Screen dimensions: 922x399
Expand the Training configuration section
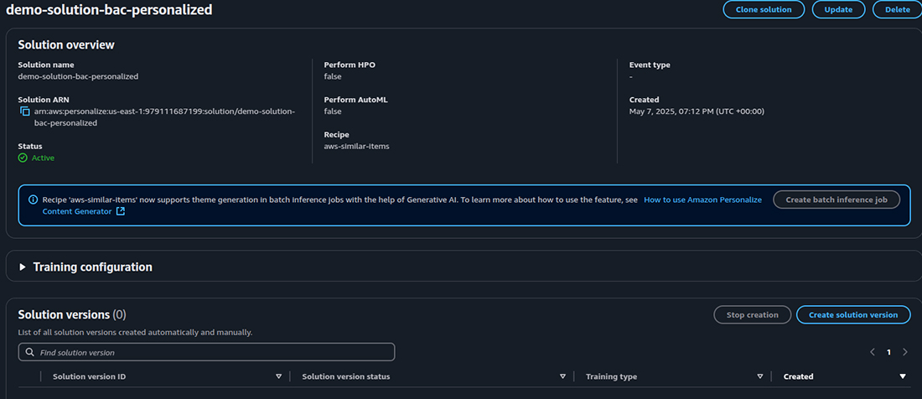23,267
